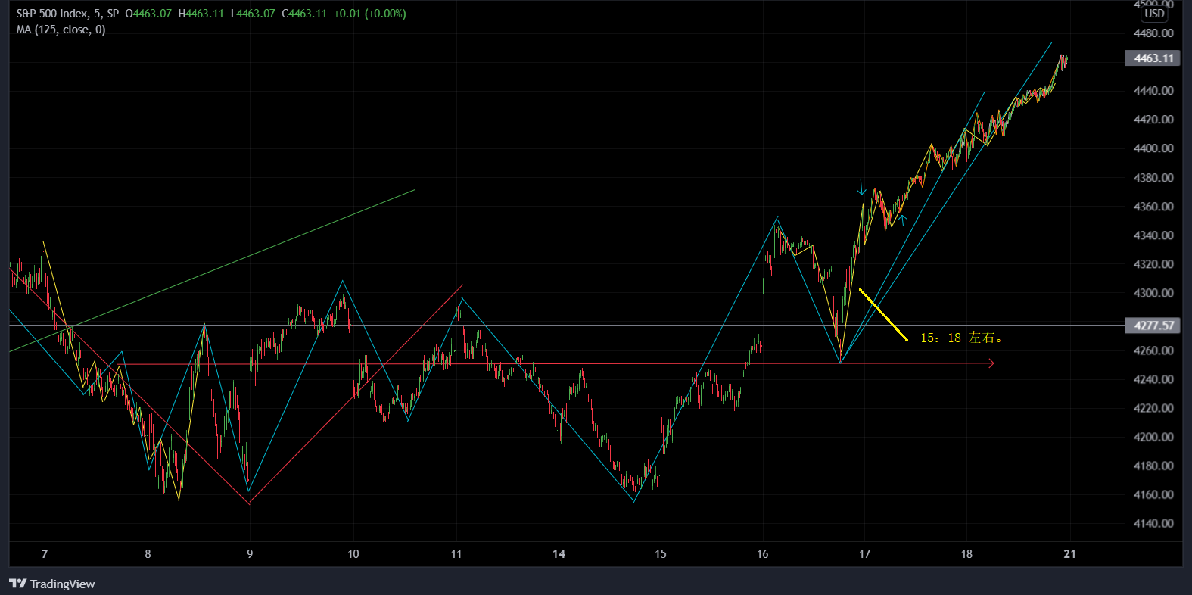This screenshot has width=1192, height=595.
Task: Click date 7 on the time axis
Action: 45,554
